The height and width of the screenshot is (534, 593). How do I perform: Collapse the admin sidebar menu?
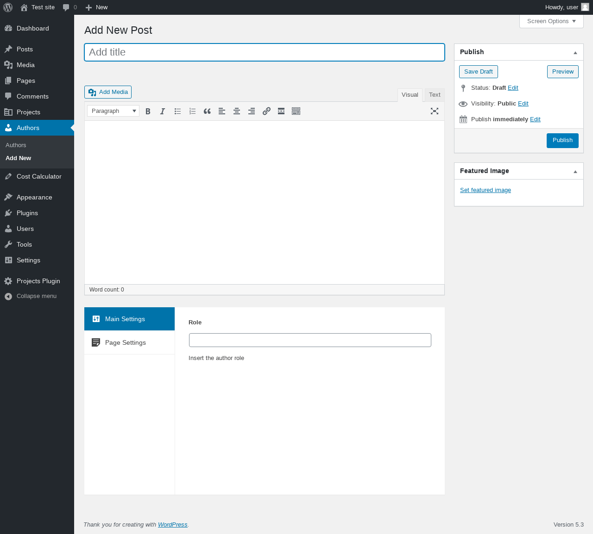click(37, 296)
